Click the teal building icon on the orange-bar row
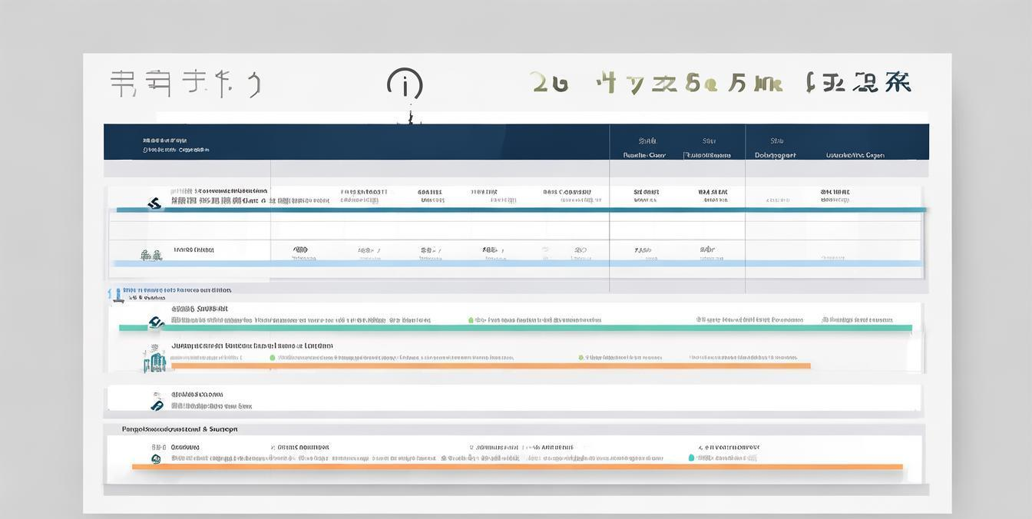 pyautogui.click(x=154, y=360)
